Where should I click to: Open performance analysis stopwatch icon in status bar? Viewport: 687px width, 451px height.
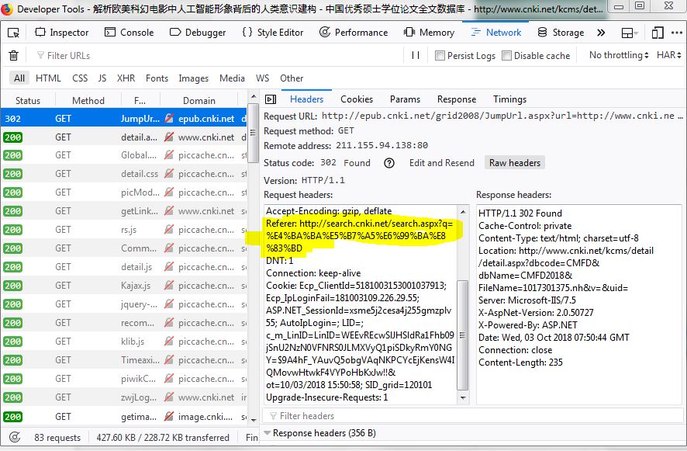pos(15,437)
